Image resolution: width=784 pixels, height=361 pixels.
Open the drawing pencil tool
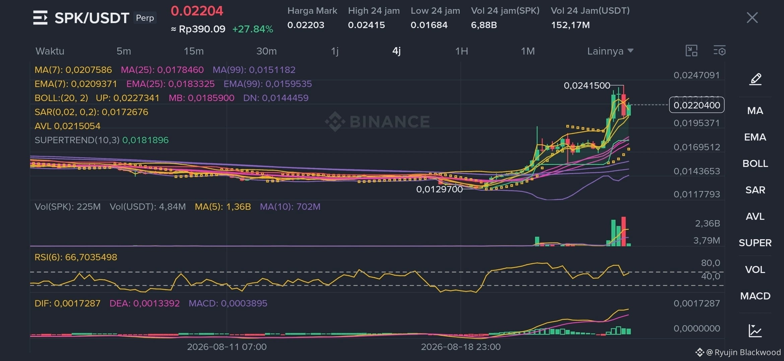click(755, 79)
